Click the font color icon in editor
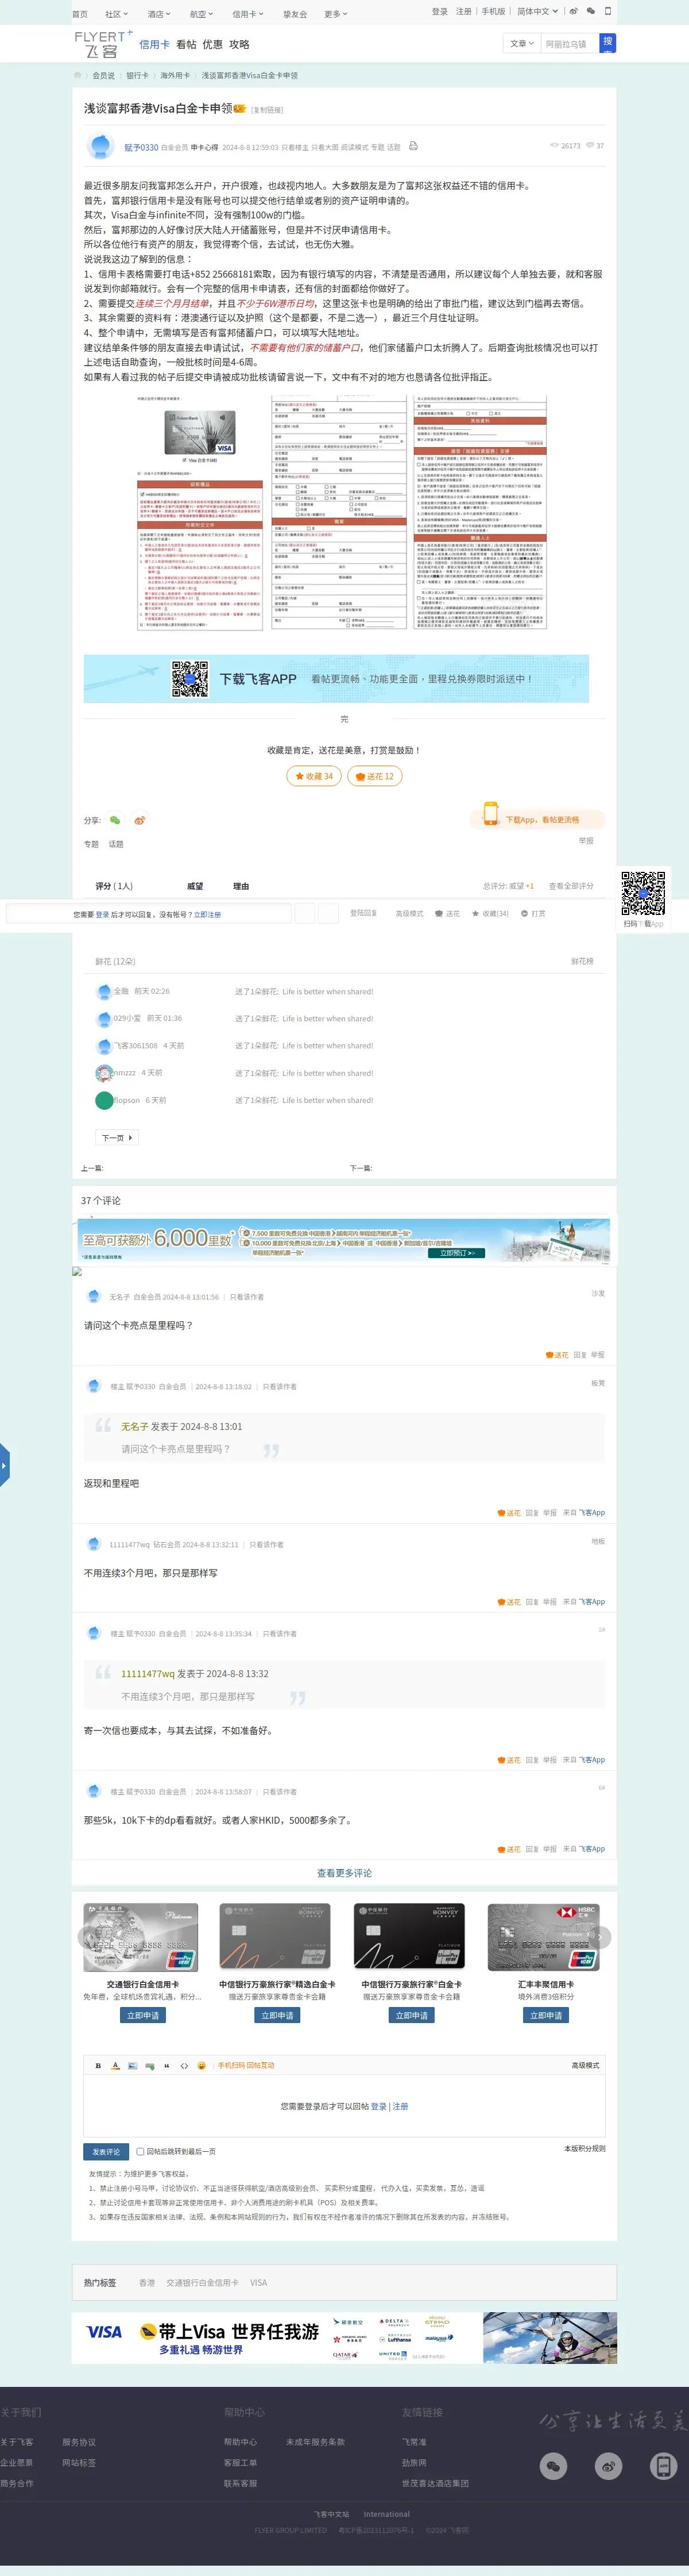 point(115,2065)
